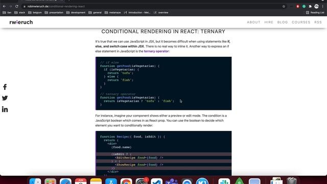Open System Preferences with update badge
Viewport: 327px width, 184px height.
click(x=142, y=181)
